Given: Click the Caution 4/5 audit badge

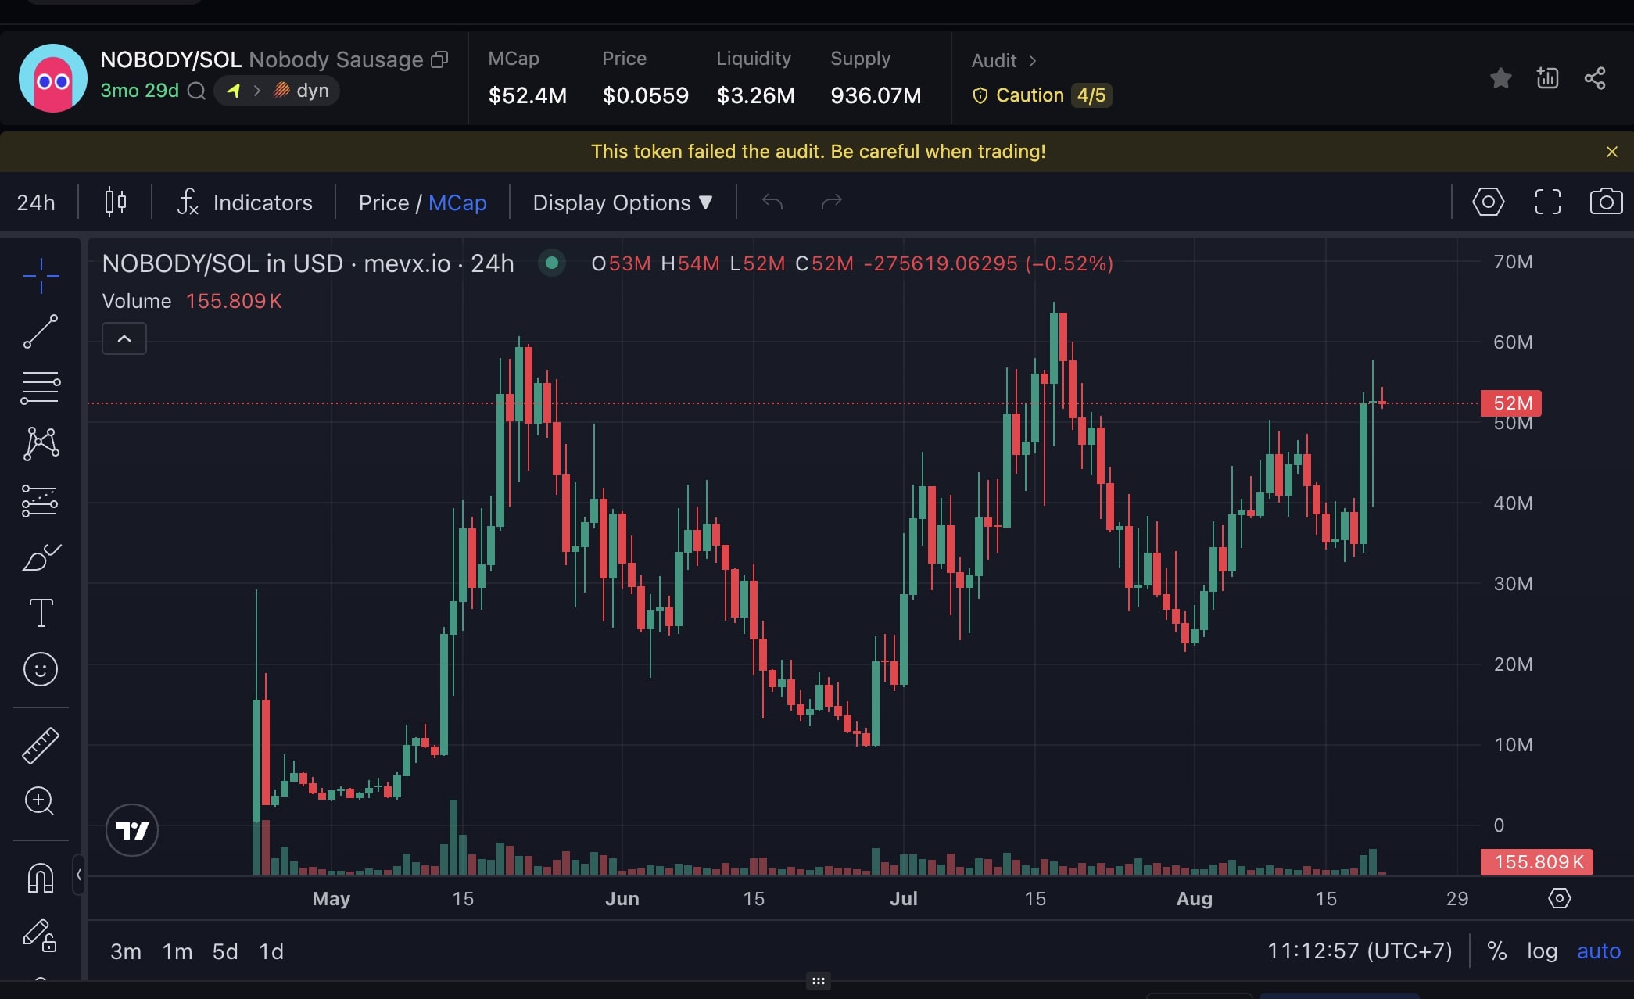Looking at the screenshot, I should pos(1042,95).
